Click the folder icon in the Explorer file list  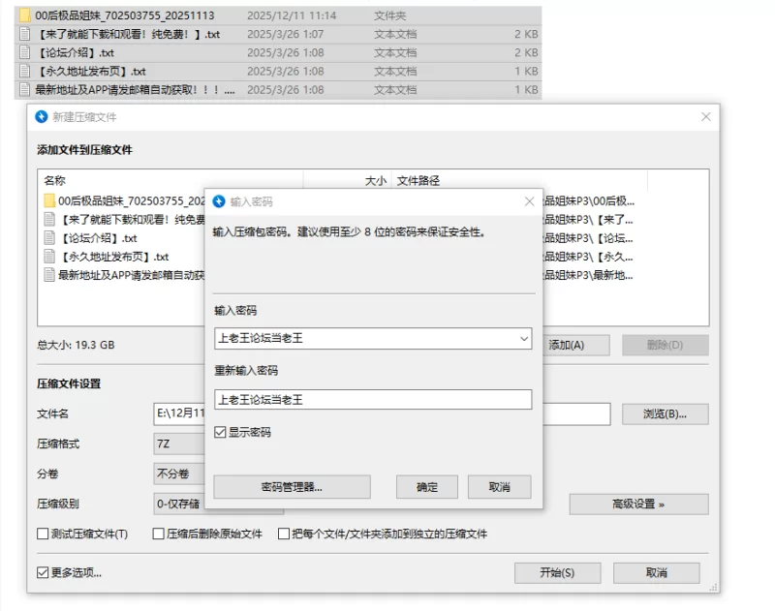[x=24, y=15]
